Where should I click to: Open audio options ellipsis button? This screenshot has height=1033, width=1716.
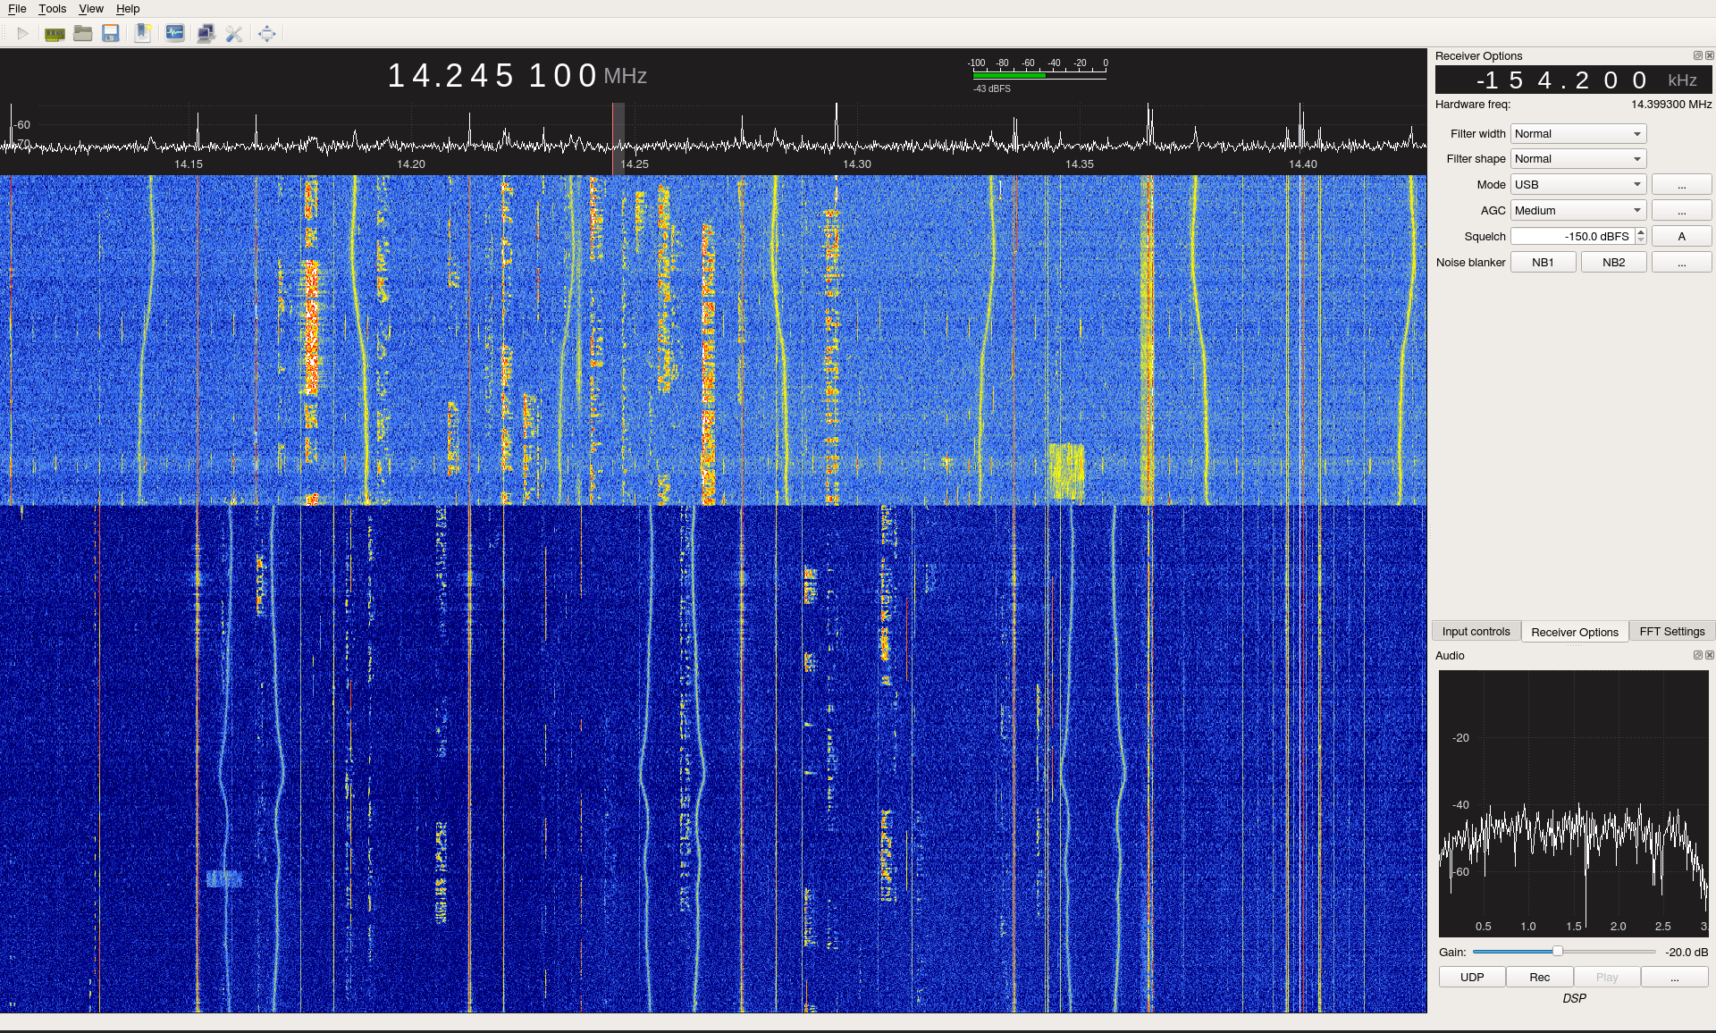(x=1674, y=977)
